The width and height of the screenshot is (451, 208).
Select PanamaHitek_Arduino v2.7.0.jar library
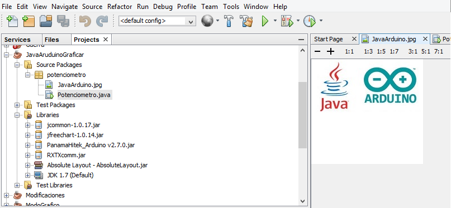(91, 145)
